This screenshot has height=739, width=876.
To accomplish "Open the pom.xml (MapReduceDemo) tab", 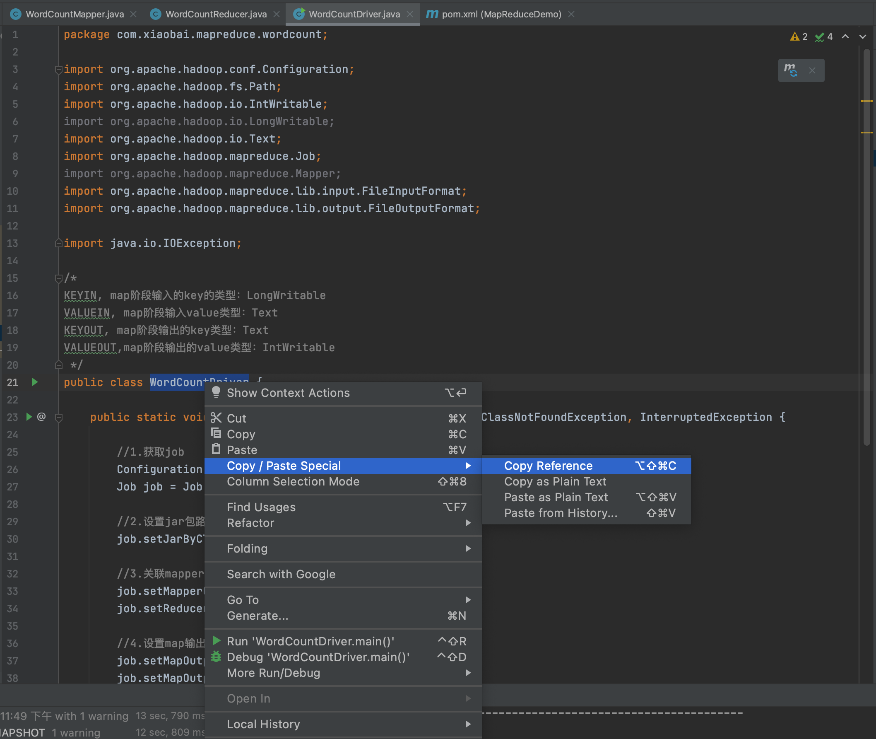I will (x=501, y=14).
